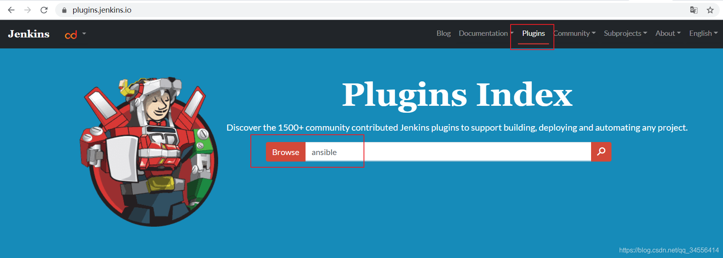Click the CD Foundation logo icon
The image size is (723, 258).
coord(71,35)
